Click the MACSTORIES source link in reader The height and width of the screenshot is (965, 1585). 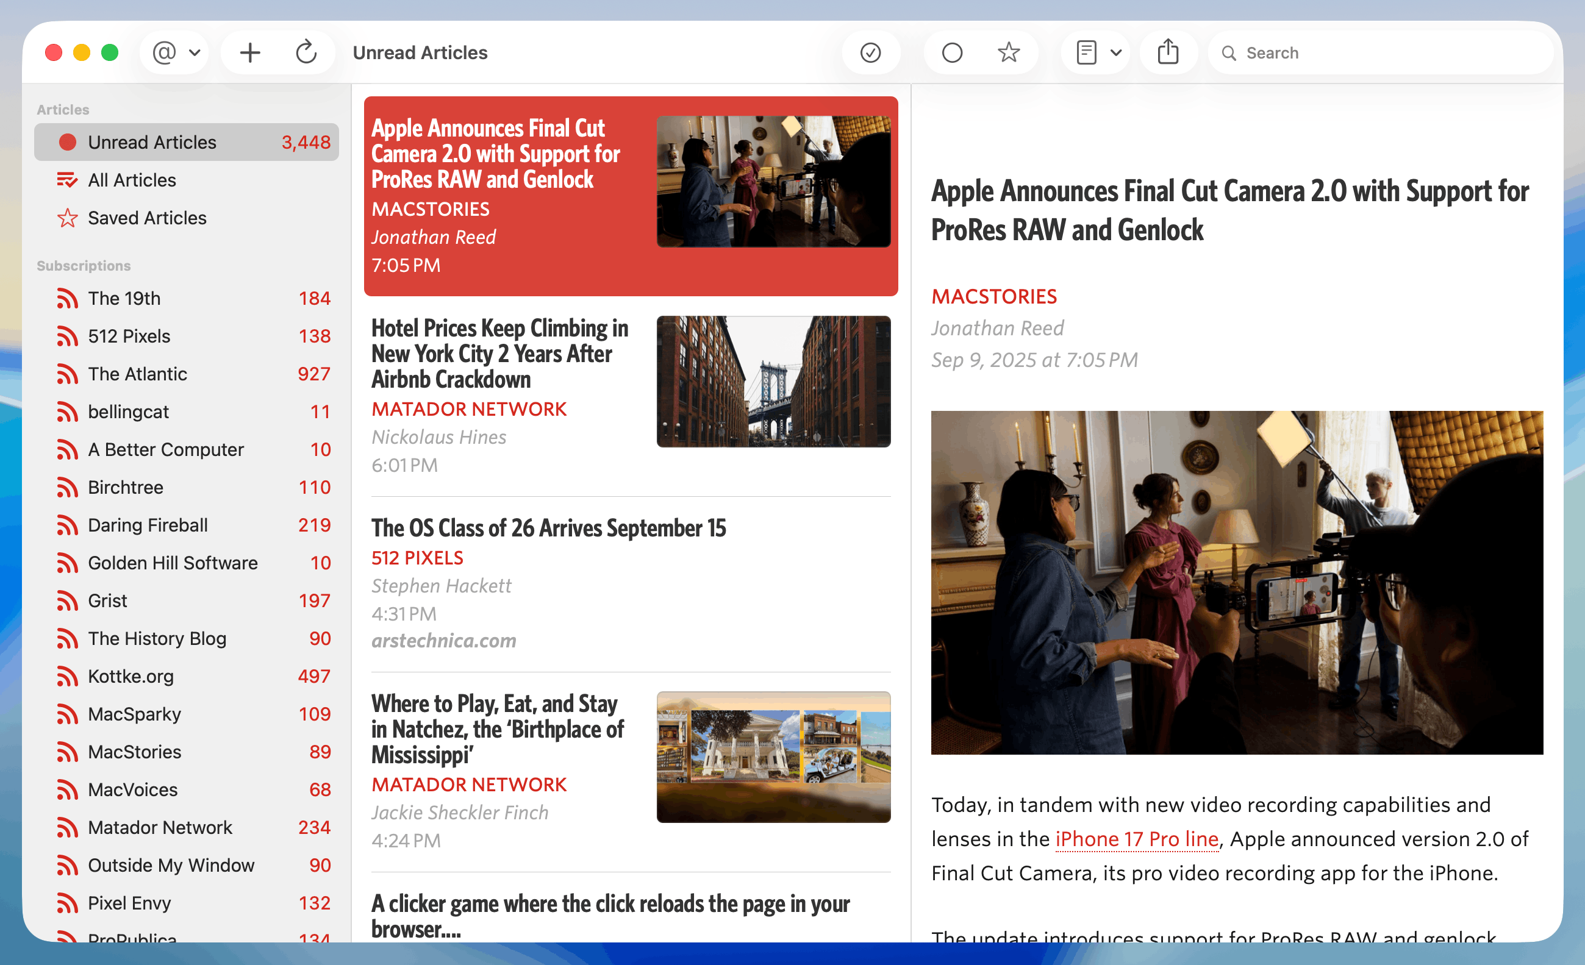[x=994, y=296]
